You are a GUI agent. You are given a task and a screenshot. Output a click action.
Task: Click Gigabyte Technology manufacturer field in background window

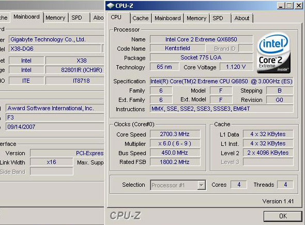coord(56,39)
